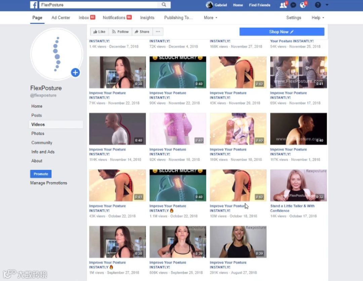363x281 pixels.
Task: Click the @flexposture username
Action: click(43, 95)
